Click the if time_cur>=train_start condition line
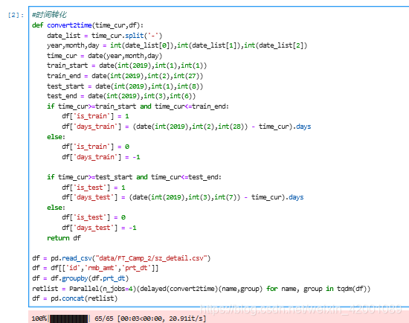Screen dimensions: 409x323 138,106
